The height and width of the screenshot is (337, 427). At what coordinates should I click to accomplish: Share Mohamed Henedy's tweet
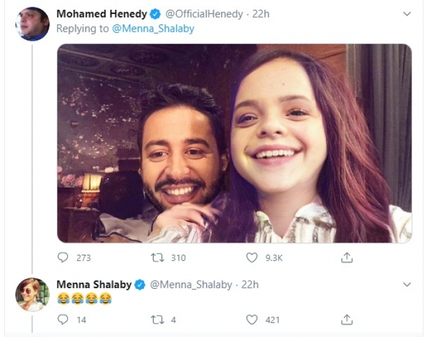pos(346,258)
